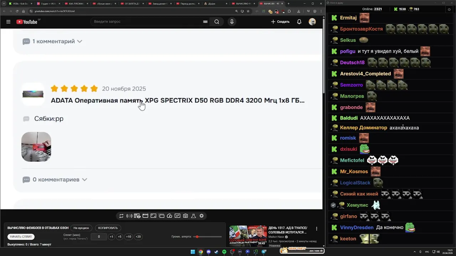
Task: Open the ДЕНЬ 1517 recommended video thumbnail
Action: tap(248, 236)
